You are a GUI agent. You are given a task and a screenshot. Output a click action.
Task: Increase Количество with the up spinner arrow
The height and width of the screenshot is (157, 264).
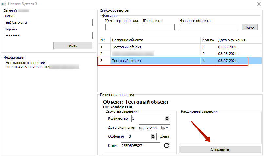coord(167,117)
